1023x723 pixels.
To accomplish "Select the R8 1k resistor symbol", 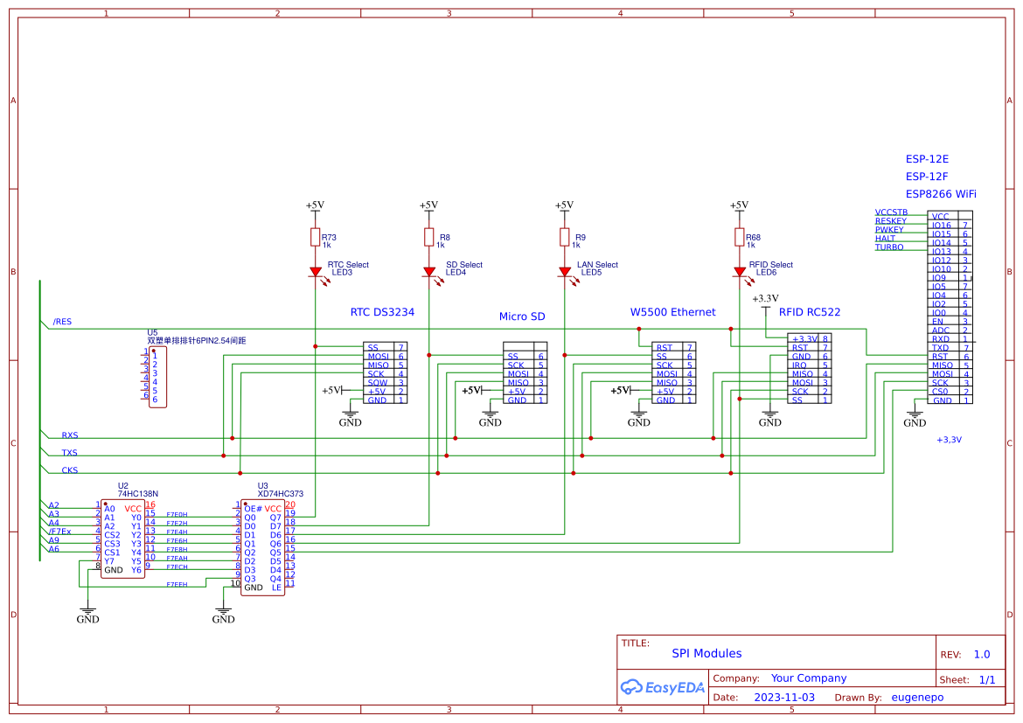I will (x=429, y=238).
